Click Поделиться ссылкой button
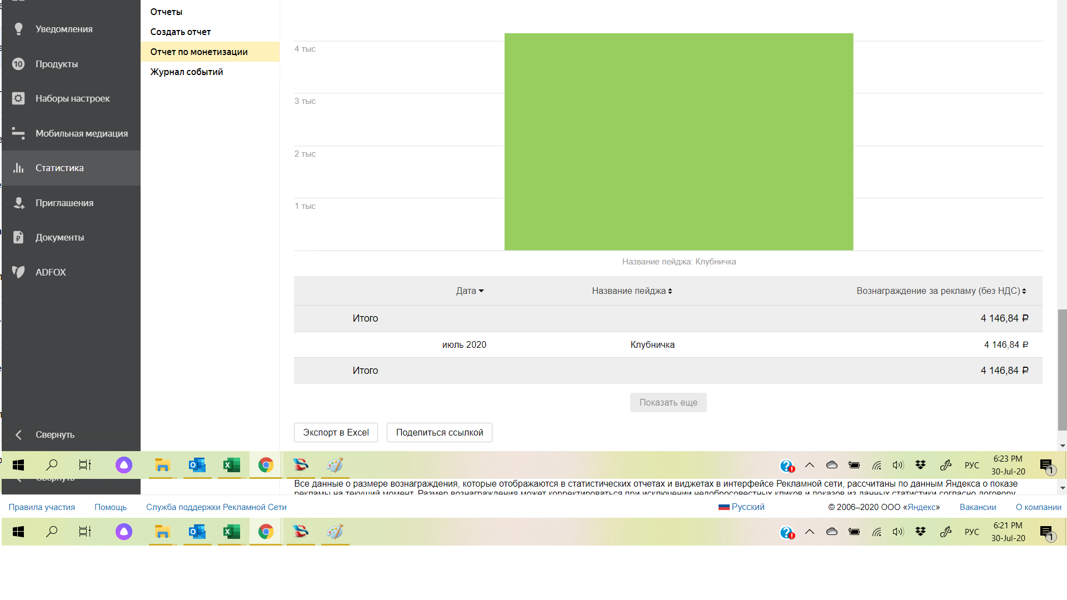Screen dimensions: 1067x600 439,432
